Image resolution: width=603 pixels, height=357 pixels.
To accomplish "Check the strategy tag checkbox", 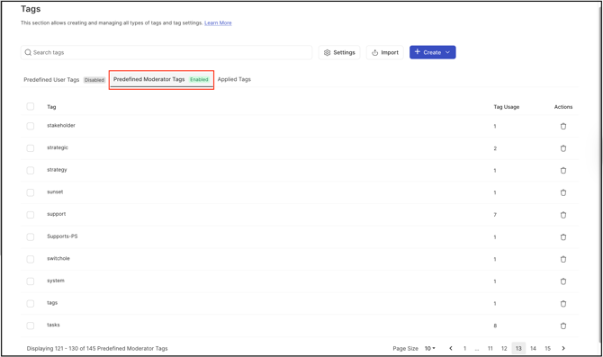I will tap(31, 170).
